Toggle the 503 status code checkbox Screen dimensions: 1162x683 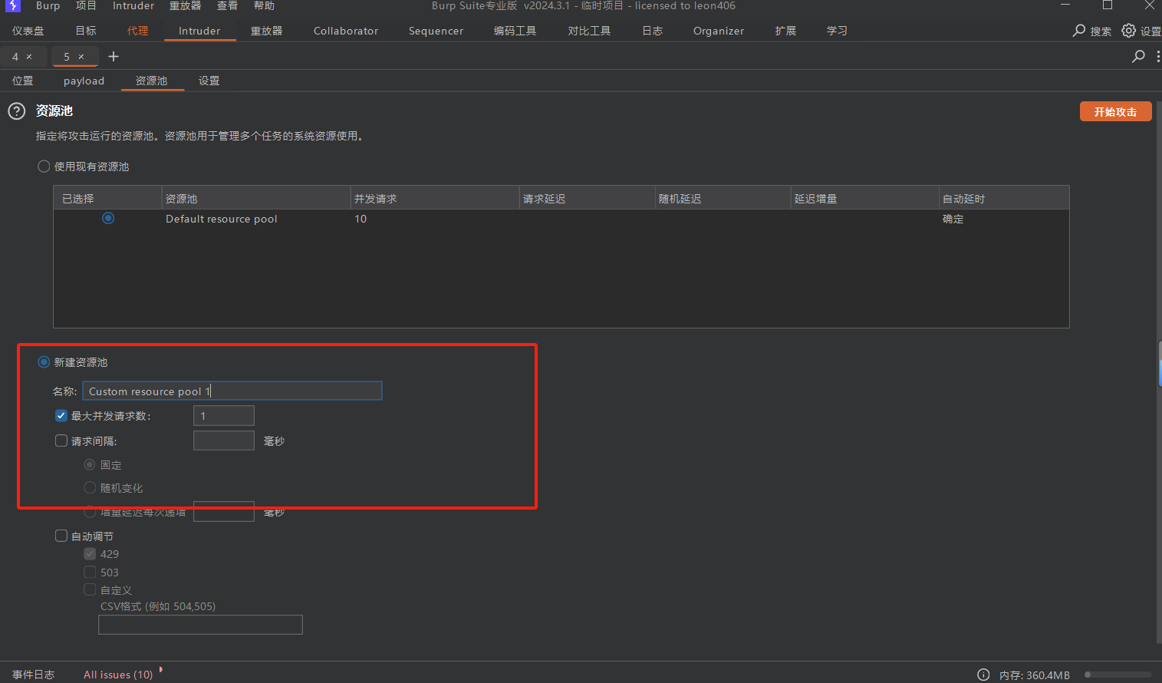(x=90, y=572)
